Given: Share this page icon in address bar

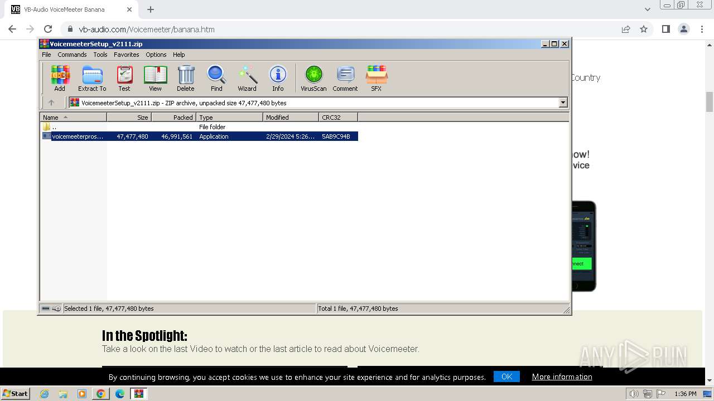Looking at the screenshot, I should [626, 29].
